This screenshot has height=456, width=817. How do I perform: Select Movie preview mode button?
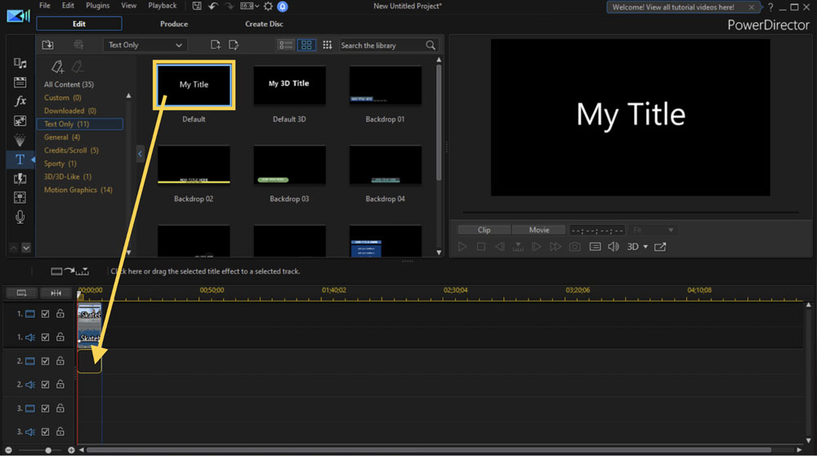click(538, 230)
